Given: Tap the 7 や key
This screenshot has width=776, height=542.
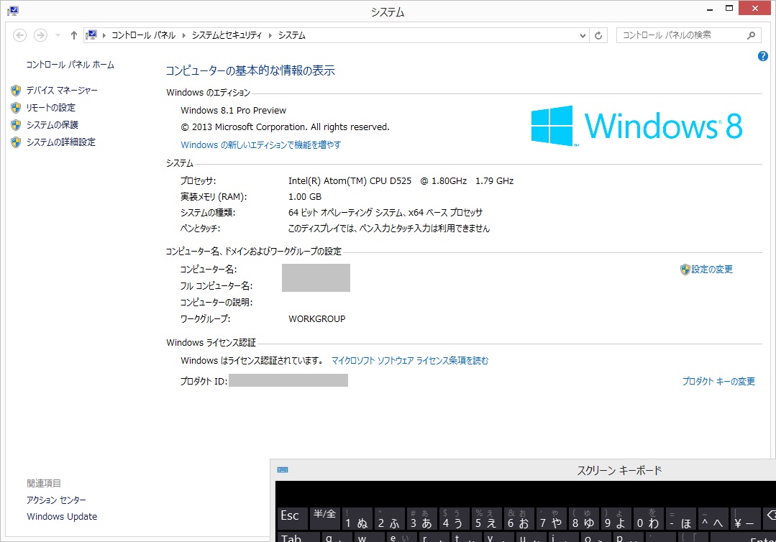Looking at the screenshot, I should click(551, 518).
